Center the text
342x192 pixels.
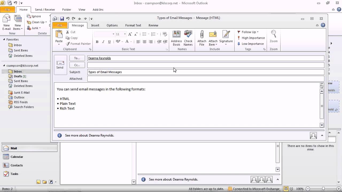point(144,42)
